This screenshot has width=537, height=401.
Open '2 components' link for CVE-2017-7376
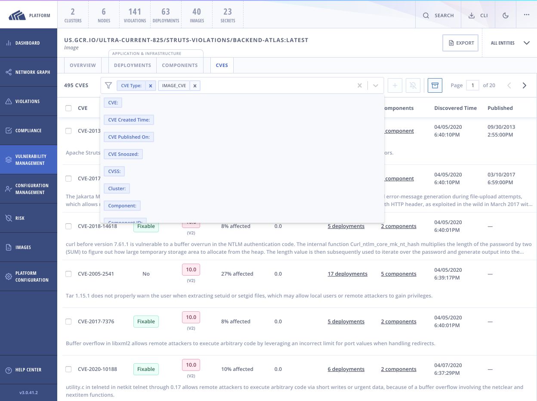398,322
